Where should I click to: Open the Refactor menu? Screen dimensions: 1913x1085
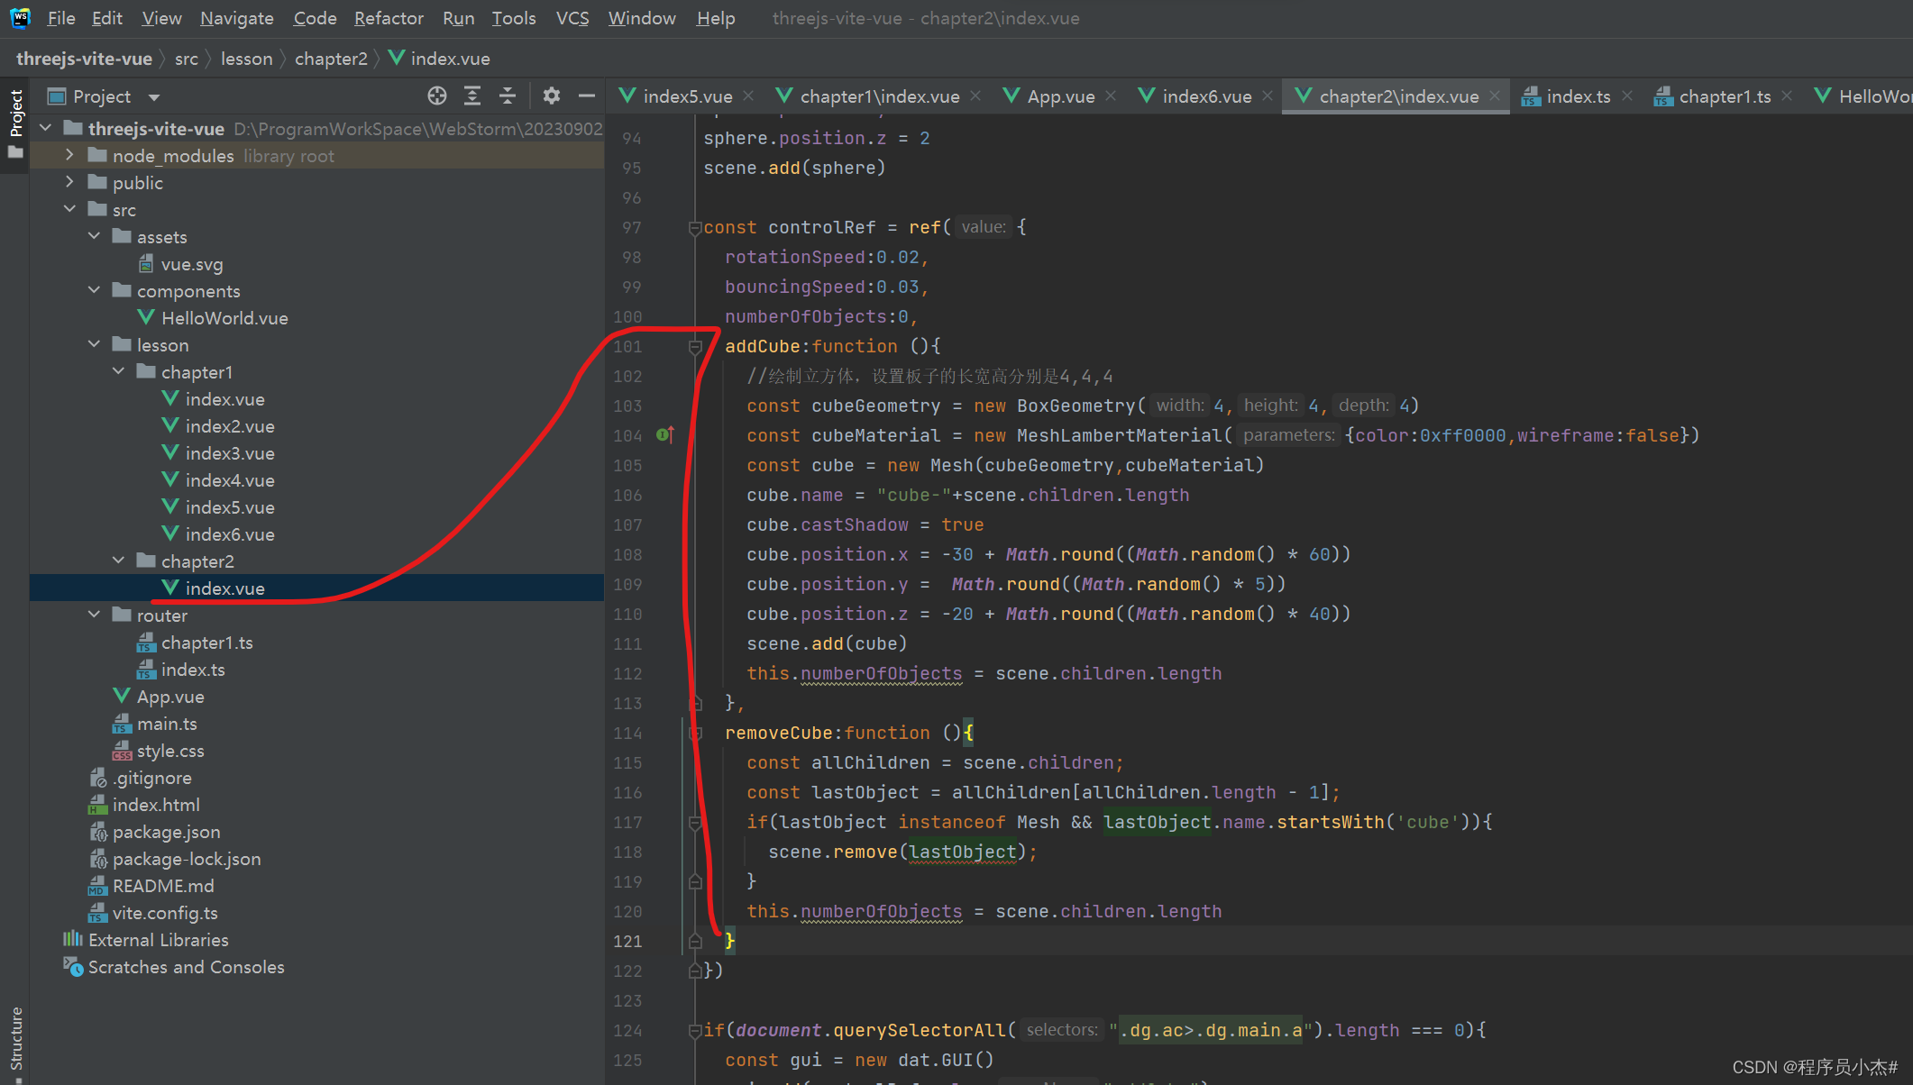tap(389, 18)
